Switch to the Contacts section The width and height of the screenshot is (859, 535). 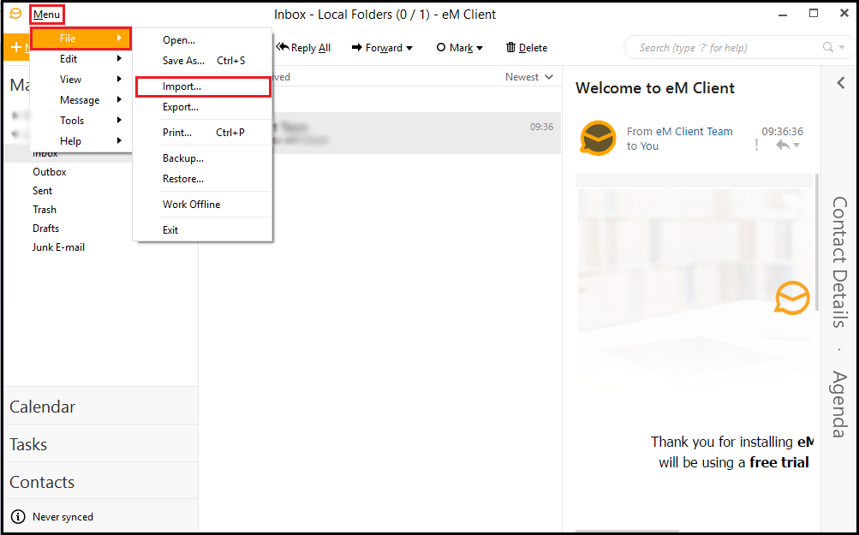42,482
